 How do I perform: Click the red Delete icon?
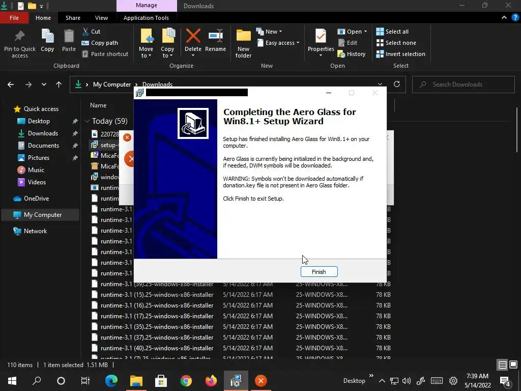point(193,36)
